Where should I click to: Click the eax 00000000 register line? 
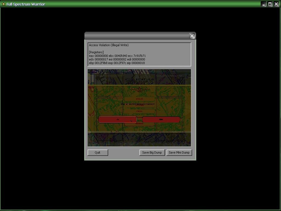click(117, 56)
